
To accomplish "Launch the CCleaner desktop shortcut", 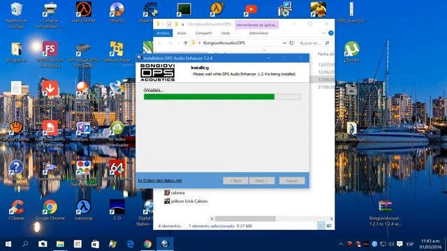I will [16, 210].
